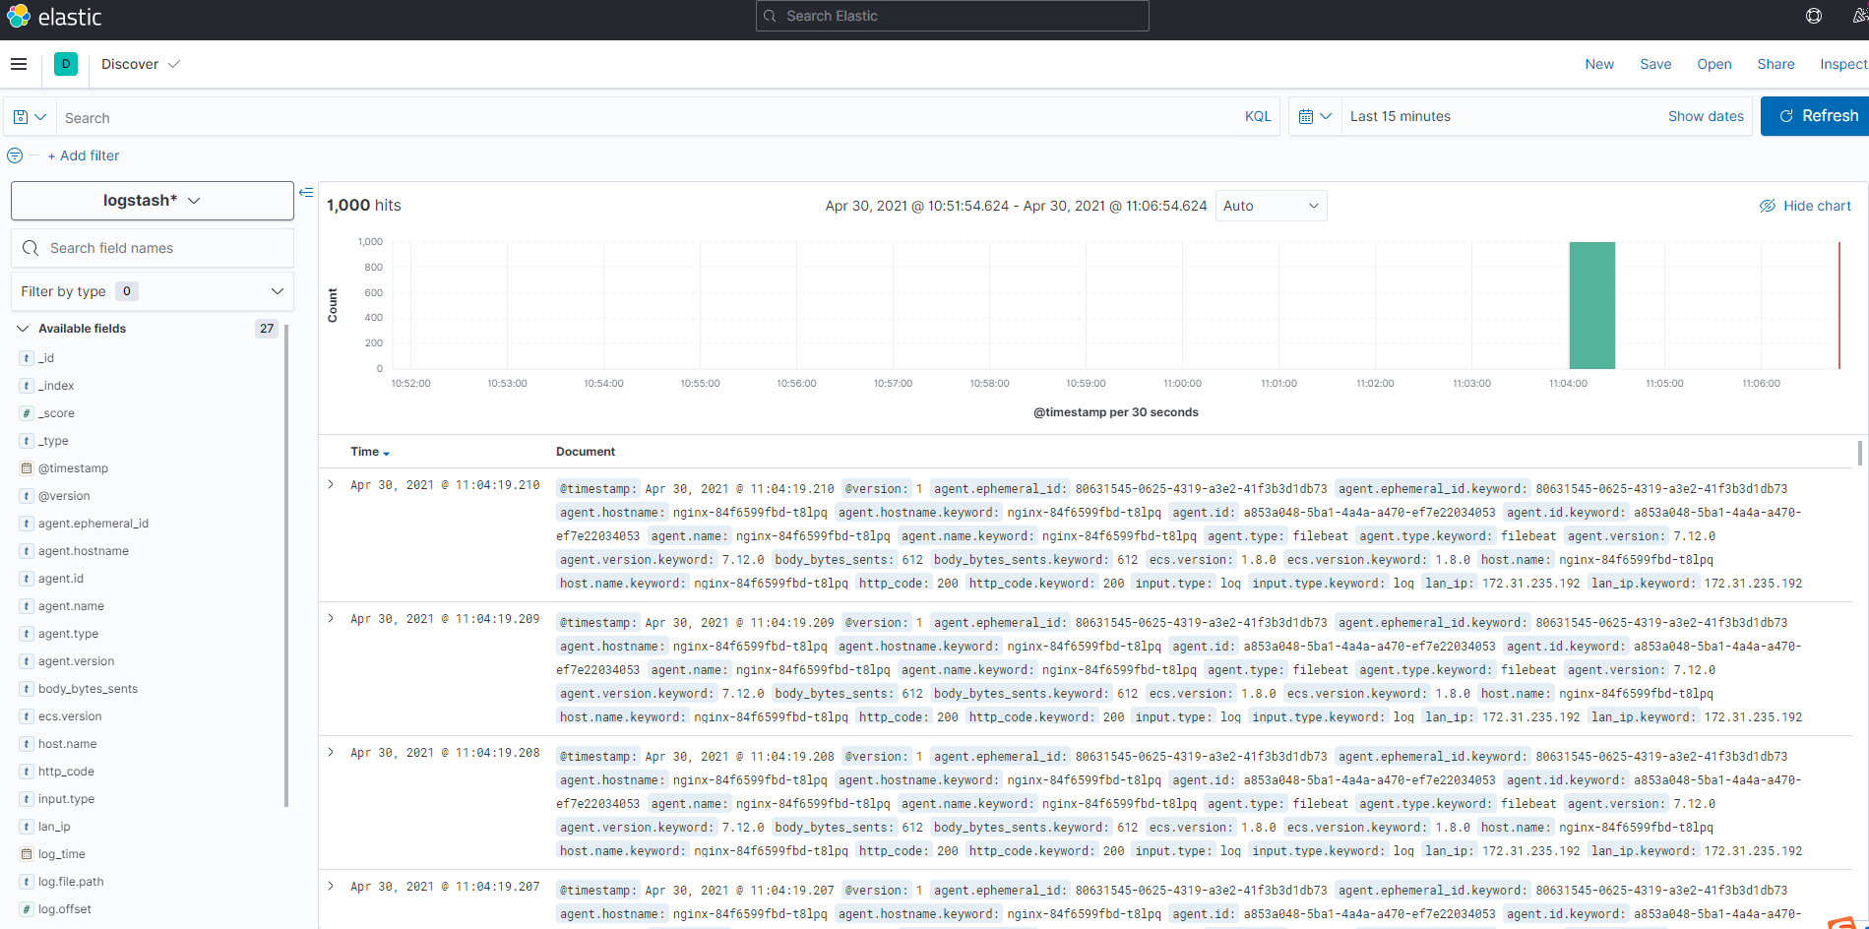
Task: Select the input.type field
Action: [x=66, y=799]
